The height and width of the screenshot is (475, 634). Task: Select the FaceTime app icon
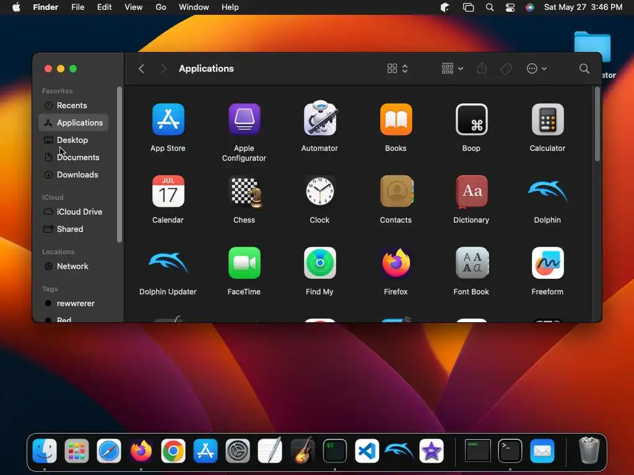pos(244,263)
